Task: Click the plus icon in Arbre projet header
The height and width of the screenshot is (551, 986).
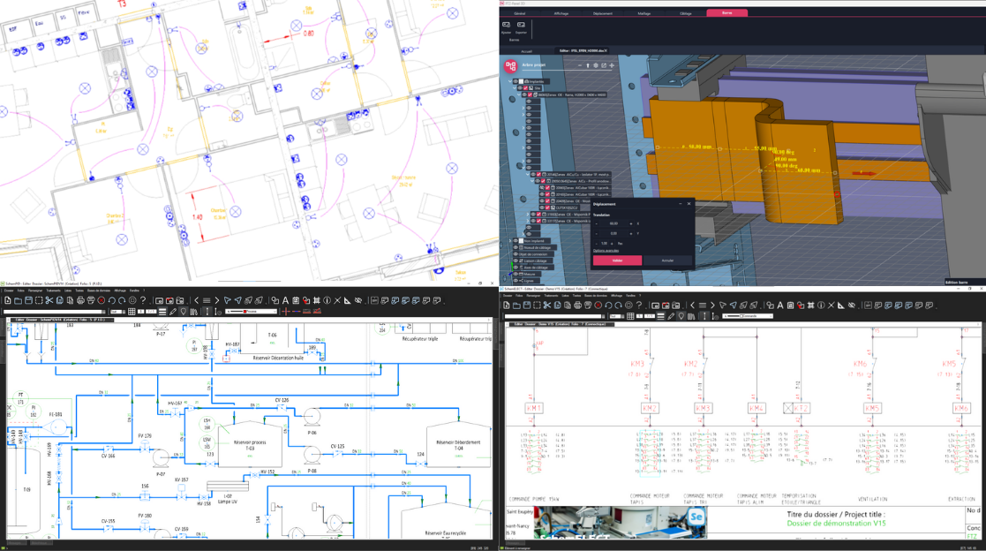Action: click(612, 65)
